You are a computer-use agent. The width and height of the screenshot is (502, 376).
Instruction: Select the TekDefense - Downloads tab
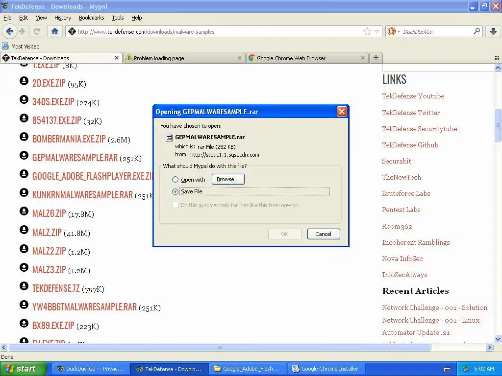61,58
